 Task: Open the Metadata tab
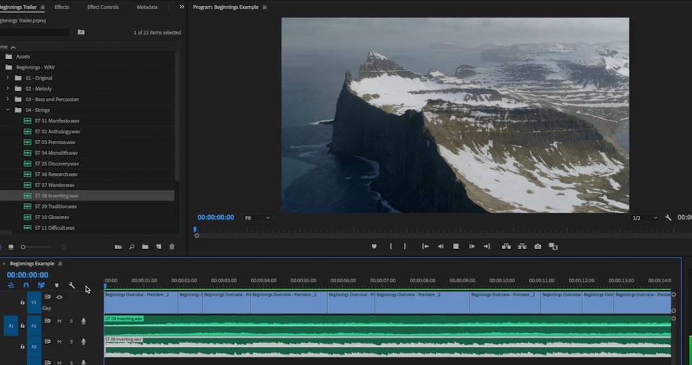147,7
